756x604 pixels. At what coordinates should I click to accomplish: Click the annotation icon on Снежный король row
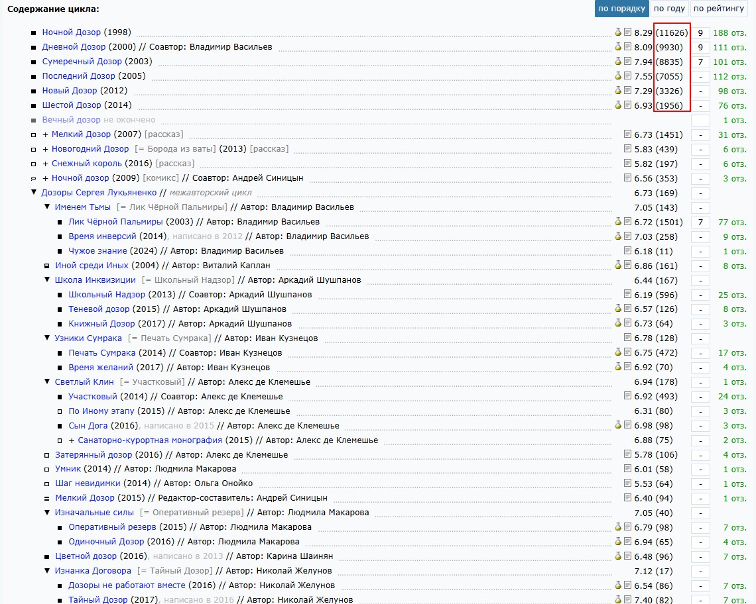pos(627,163)
